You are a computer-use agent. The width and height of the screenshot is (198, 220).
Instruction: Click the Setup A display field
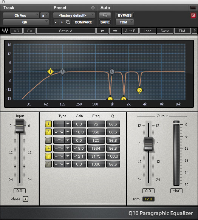pos(66,31)
